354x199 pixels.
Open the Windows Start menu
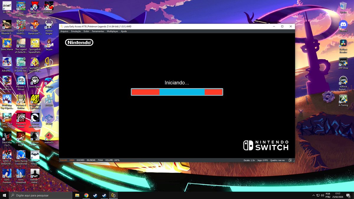tap(4, 195)
